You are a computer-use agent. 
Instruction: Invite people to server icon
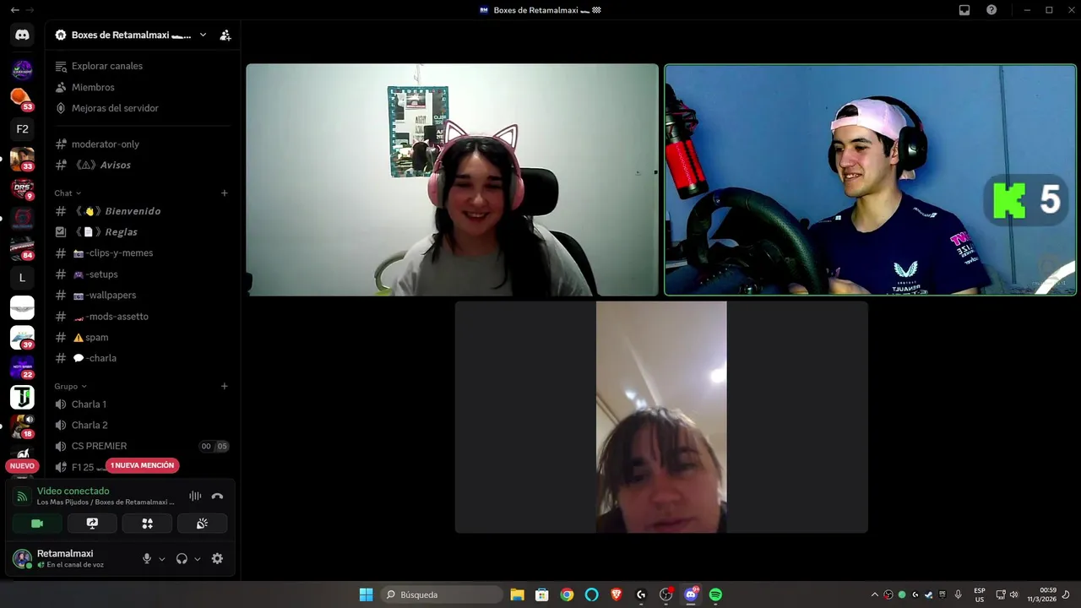tap(225, 35)
